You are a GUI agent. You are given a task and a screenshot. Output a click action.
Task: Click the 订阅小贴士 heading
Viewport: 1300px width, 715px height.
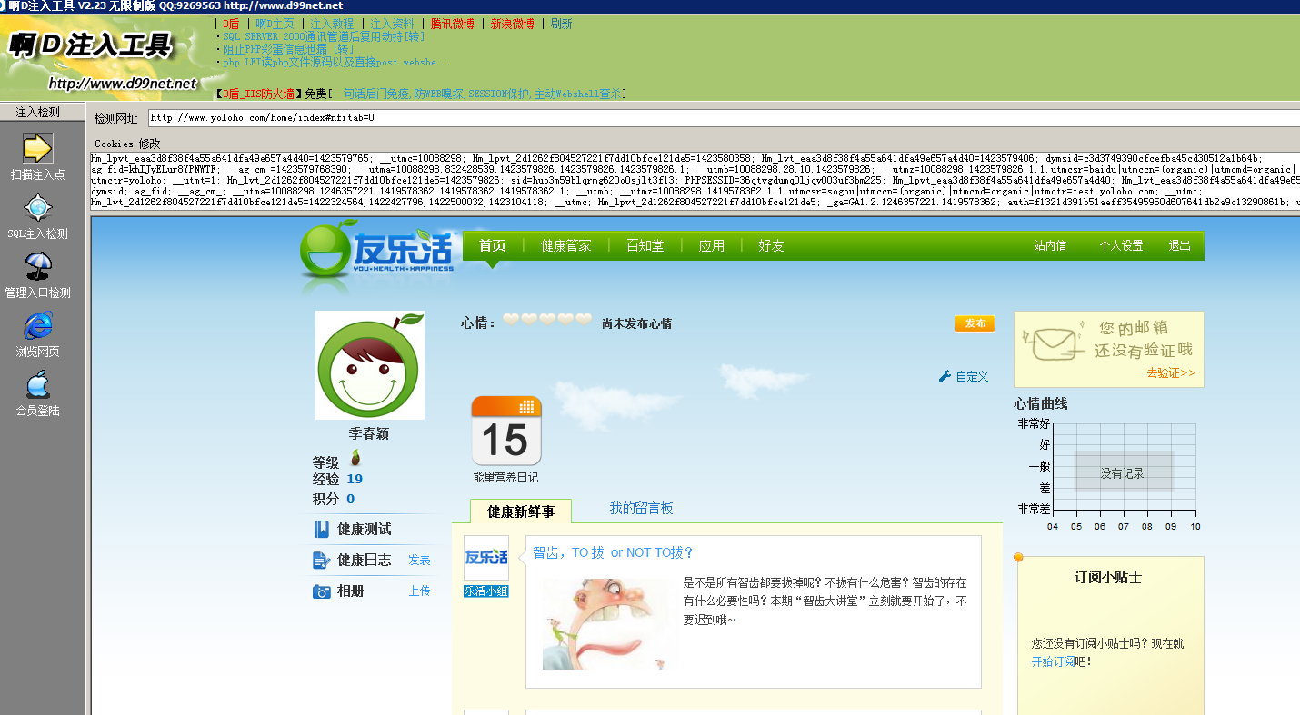pyautogui.click(x=1107, y=577)
